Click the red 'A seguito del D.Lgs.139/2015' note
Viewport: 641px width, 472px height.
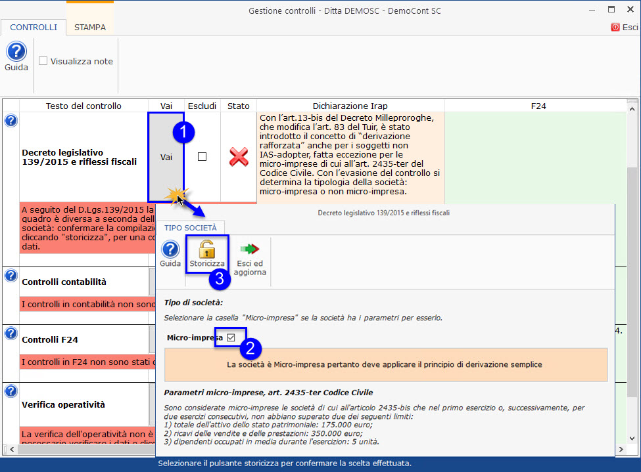coord(88,228)
